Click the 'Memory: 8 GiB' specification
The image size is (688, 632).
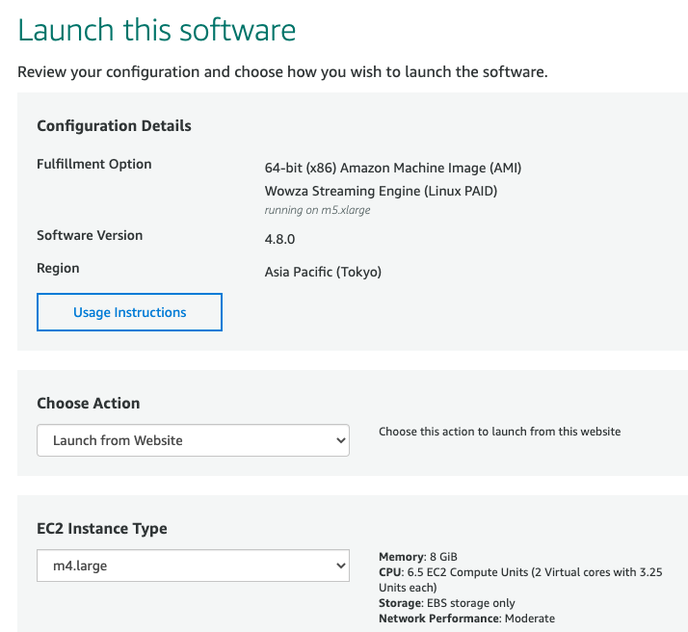pos(418,557)
